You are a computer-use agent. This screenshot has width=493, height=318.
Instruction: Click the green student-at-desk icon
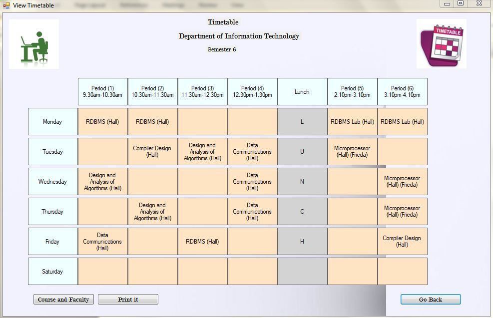coord(34,44)
